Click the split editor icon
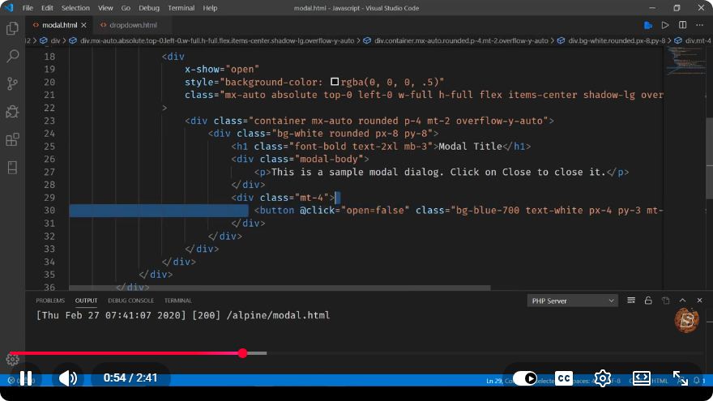 click(x=682, y=25)
